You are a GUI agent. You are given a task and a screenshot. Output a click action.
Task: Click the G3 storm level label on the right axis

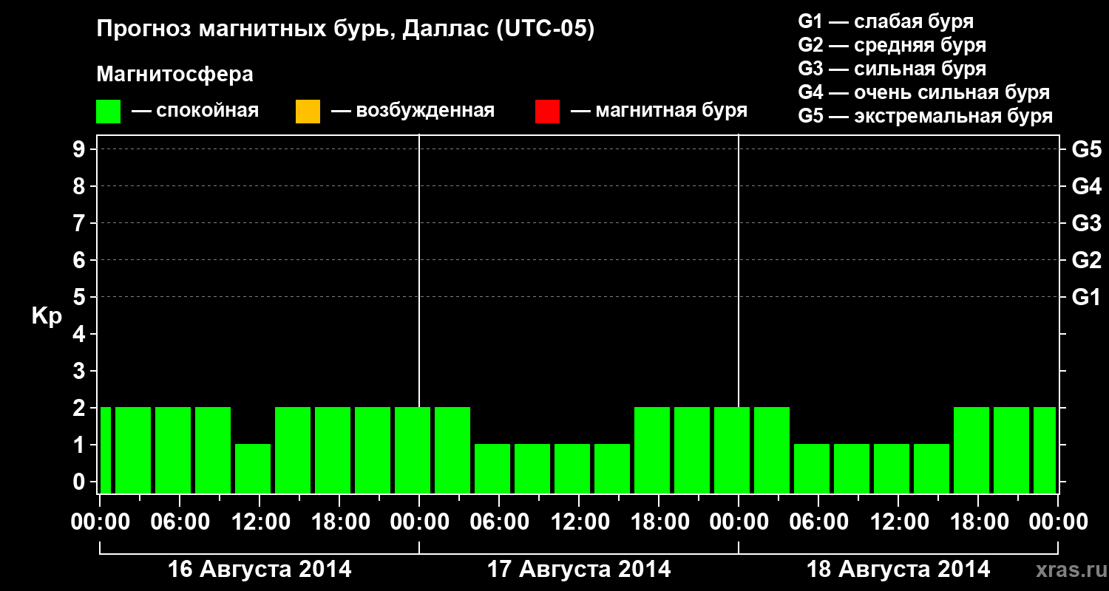coord(1086,223)
